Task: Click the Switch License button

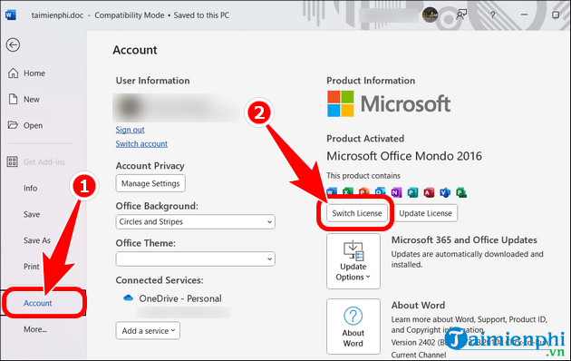Action: (357, 213)
